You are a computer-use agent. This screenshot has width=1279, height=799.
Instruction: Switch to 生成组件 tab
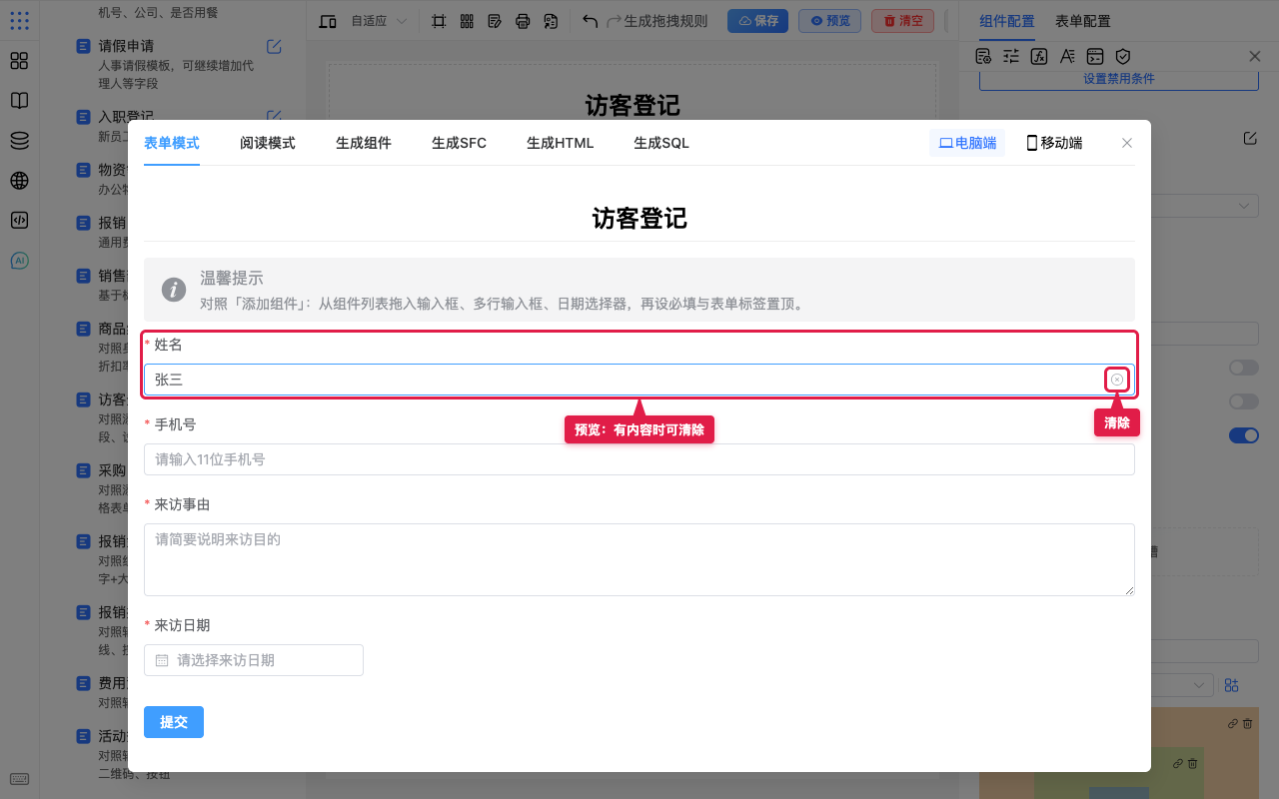click(364, 143)
